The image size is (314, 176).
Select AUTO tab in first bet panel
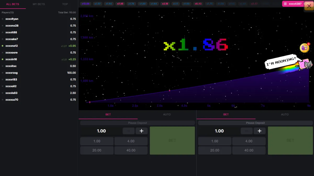(x=167, y=114)
